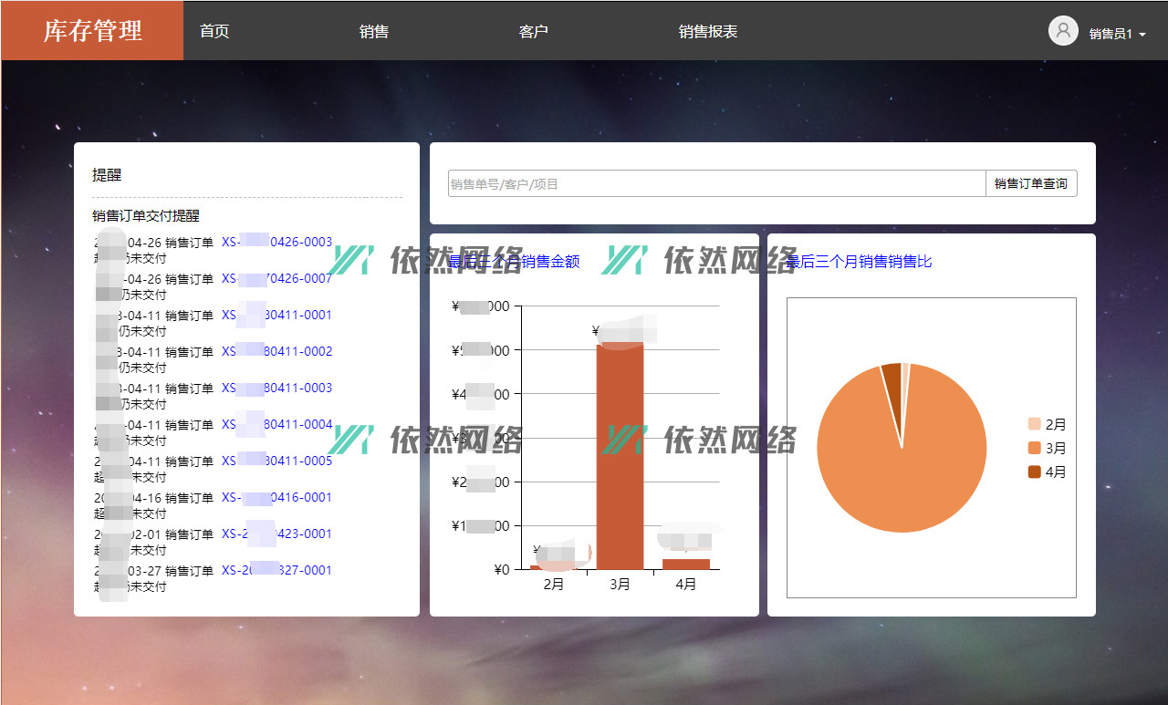
Task: Focus the 销售单号/客户/项目 search field
Action: point(716,183)
